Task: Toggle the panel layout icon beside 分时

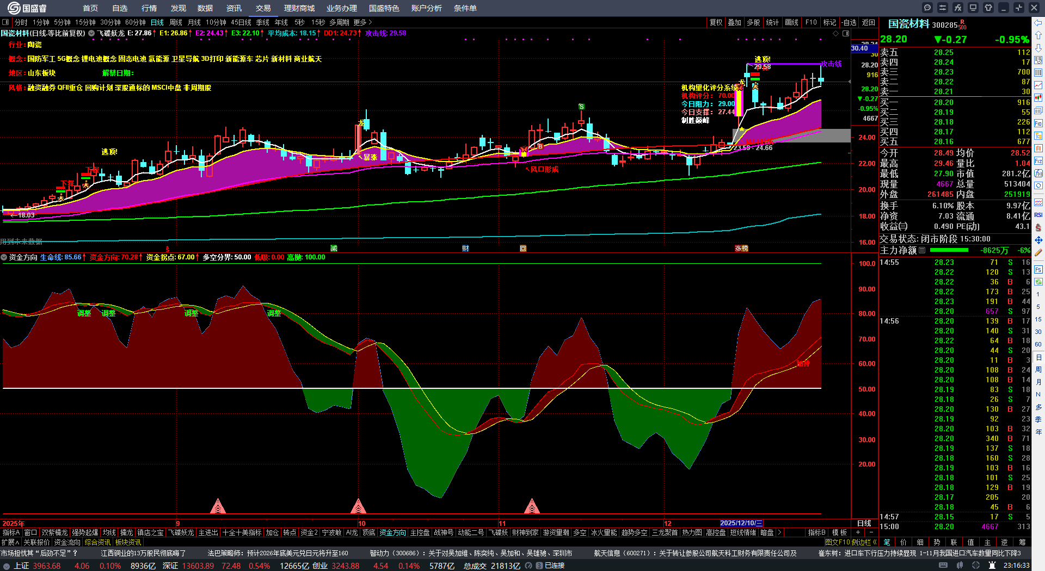Action: (x=5, y=22)
